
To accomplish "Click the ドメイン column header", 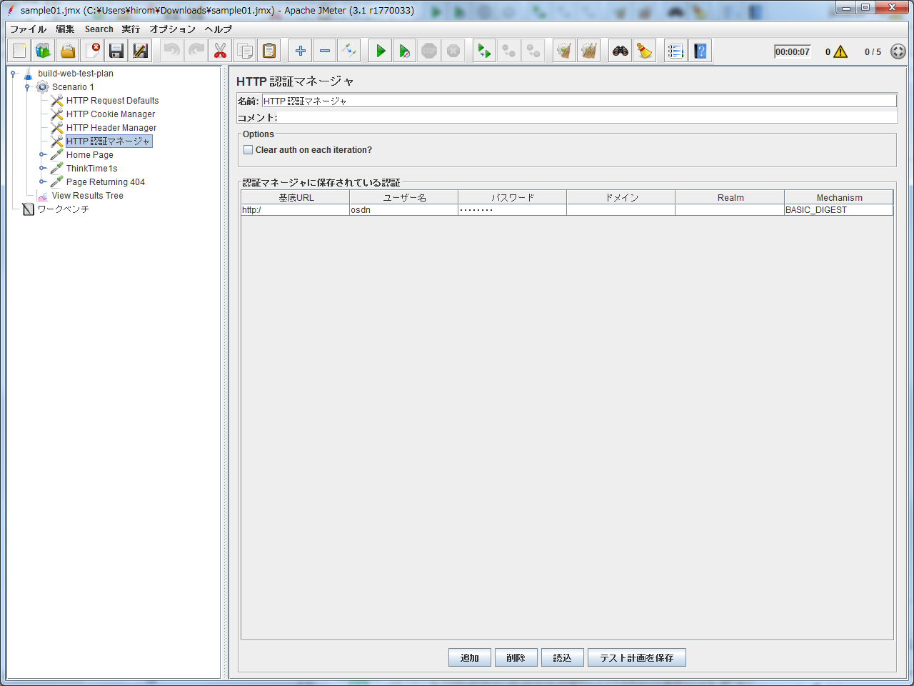I will (x=621, y=197).
